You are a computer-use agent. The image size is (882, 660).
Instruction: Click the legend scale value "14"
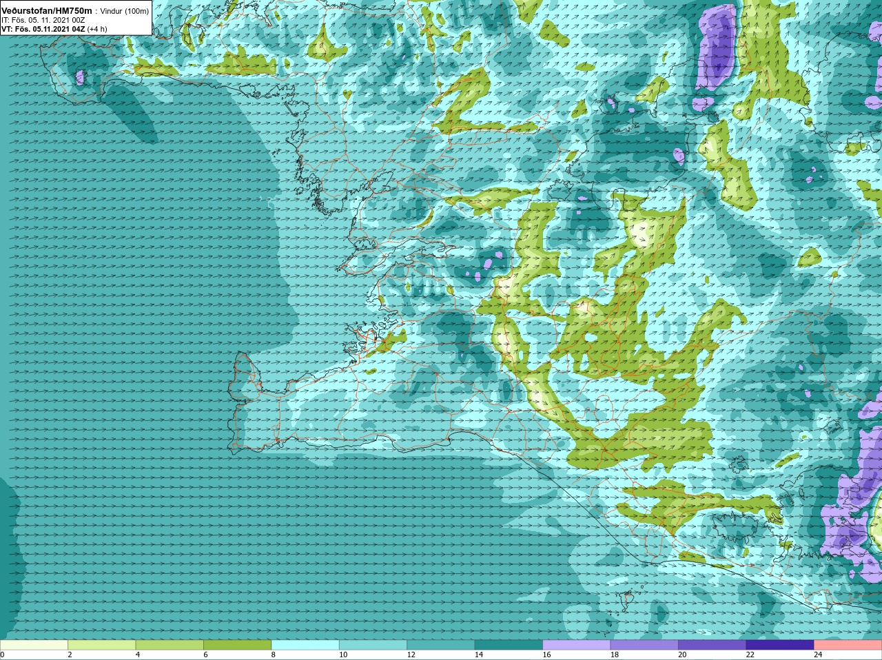[x=479, y=654]
